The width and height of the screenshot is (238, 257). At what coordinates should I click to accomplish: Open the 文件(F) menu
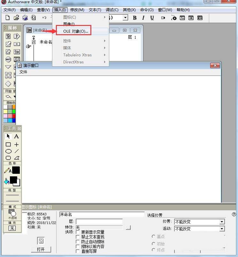[10, 10]
